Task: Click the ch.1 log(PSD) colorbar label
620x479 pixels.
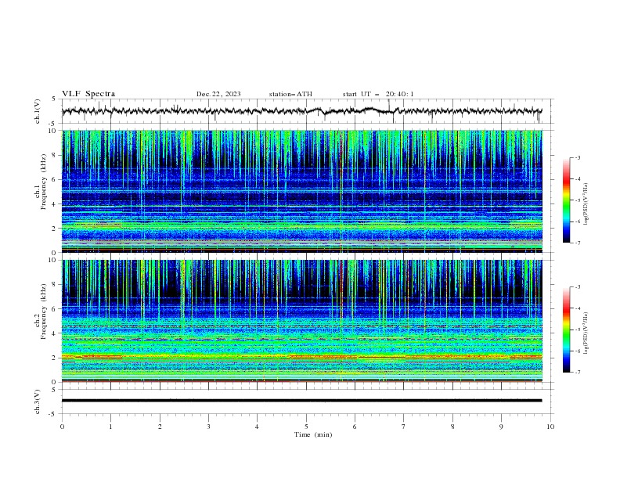Action: coord(586,204)
